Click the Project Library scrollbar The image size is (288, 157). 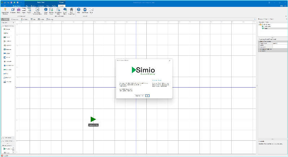(x=13, y=150)
